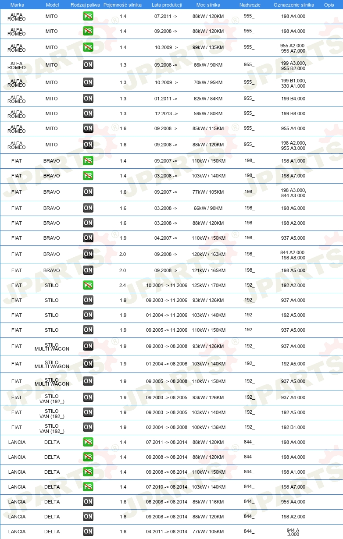Click the Lata produkcji column header
The height and width of the screenshot is (539, 343).
(x=167, y=5)
